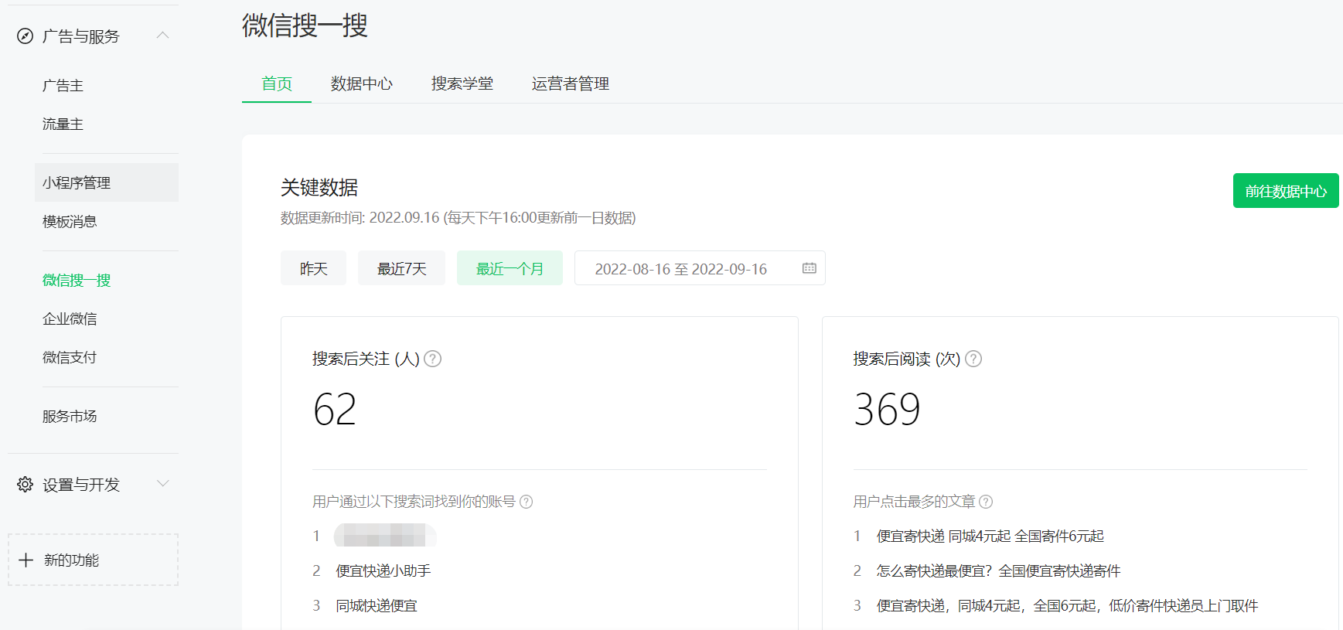Click help icon next to 搜索后关注 (人)
Viewport: 1343px width, 630px height.
[433, 359]
